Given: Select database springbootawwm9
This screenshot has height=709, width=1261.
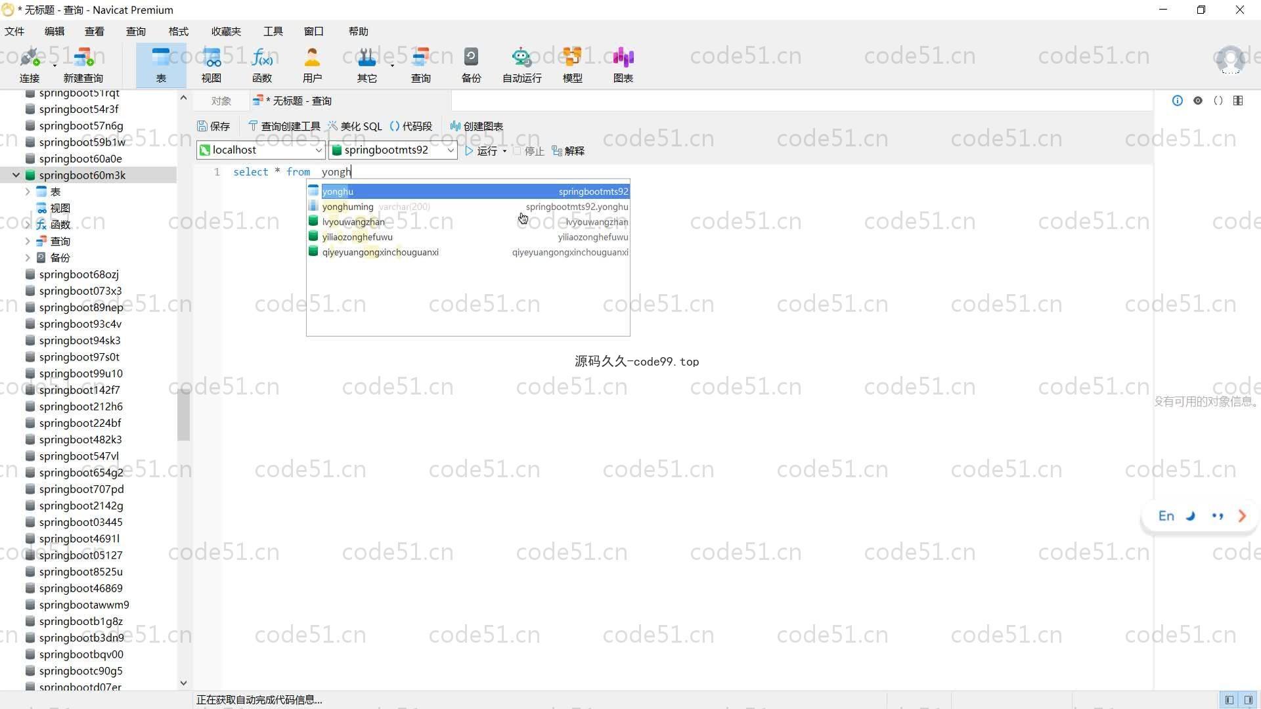Looking at the screenshot, I should (x=84, y=605).
